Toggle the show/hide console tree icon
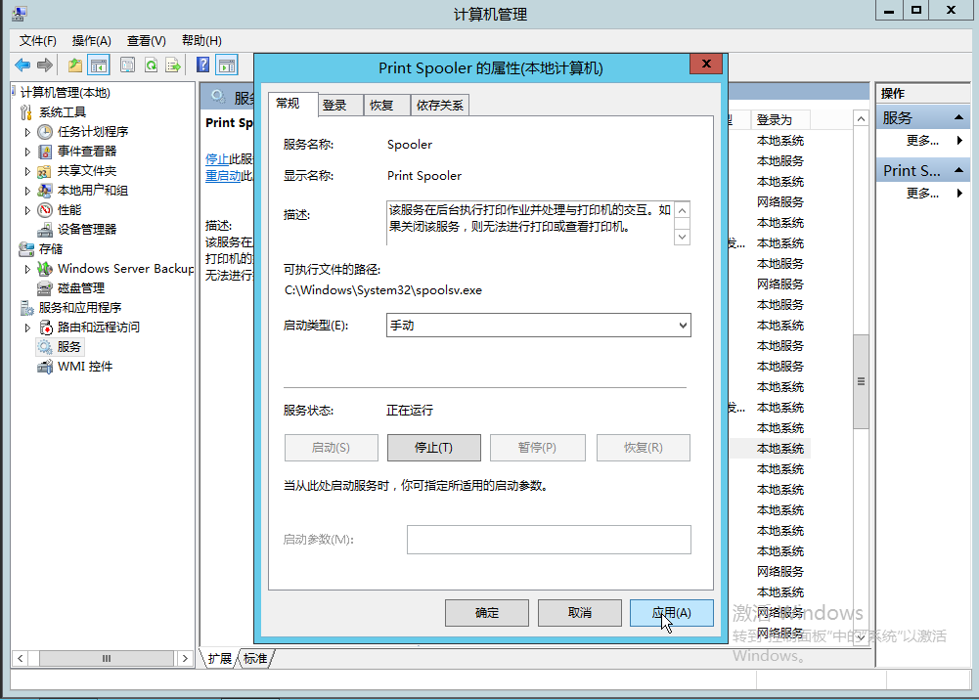This screenshot has width=979, height=700. click(99, 65)
